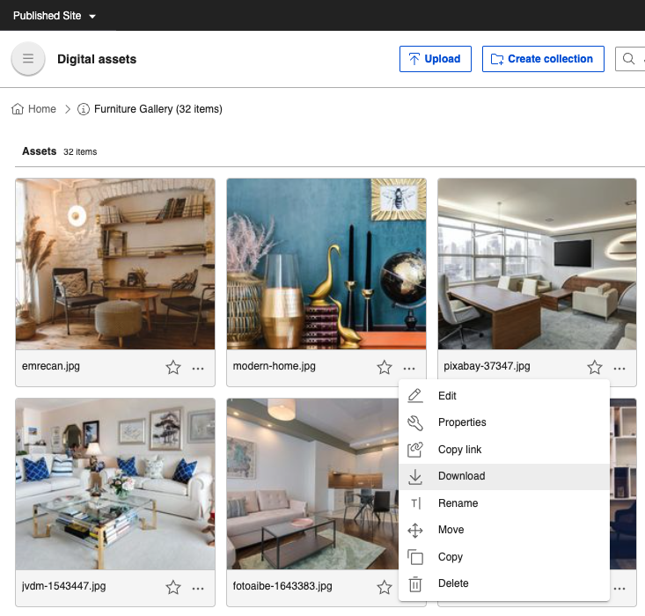645x616 pixels.
Task: Open Furniture Gallery info icon
Action: tap(84, 109)
